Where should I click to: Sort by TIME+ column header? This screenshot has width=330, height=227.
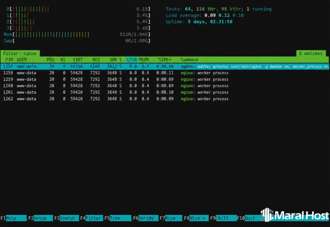click(x=164, y=60)
